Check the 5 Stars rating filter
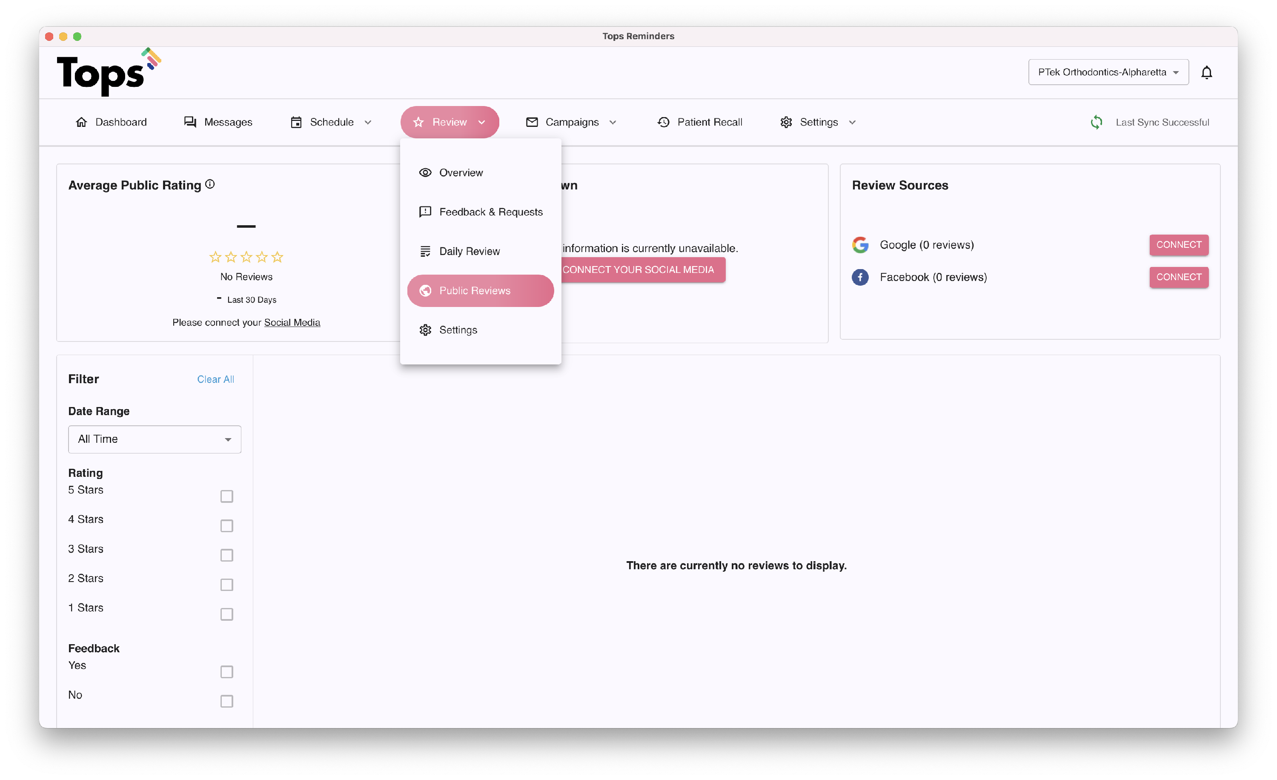 [226, 496]
